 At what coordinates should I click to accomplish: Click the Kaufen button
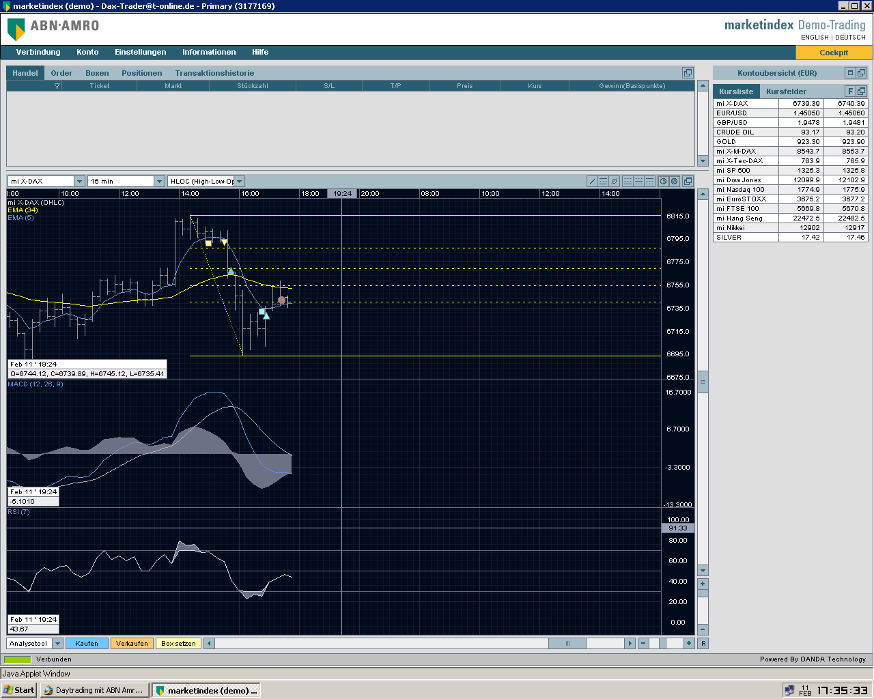87,644
